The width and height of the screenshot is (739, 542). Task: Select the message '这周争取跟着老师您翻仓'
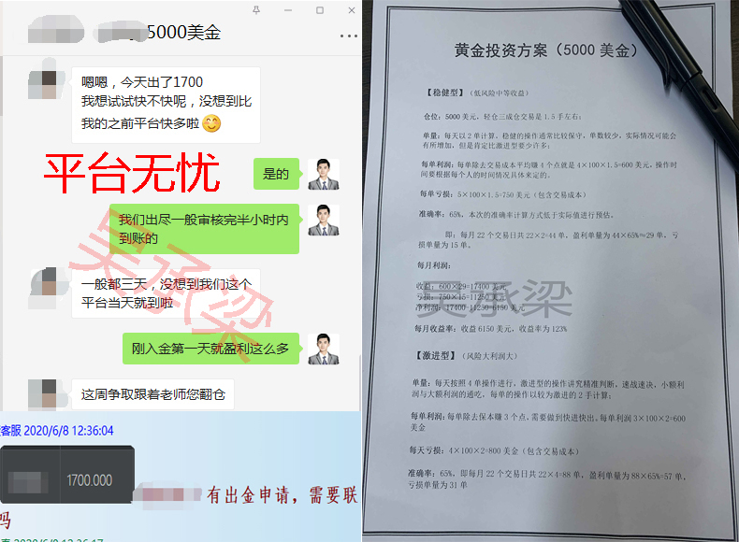152,394
